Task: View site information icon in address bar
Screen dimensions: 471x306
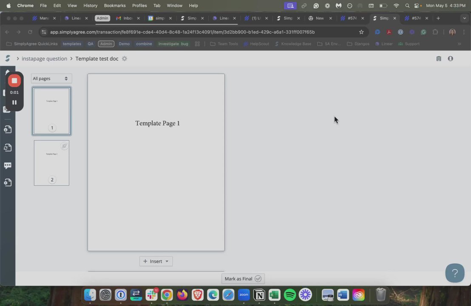Action: pos(44,32)
